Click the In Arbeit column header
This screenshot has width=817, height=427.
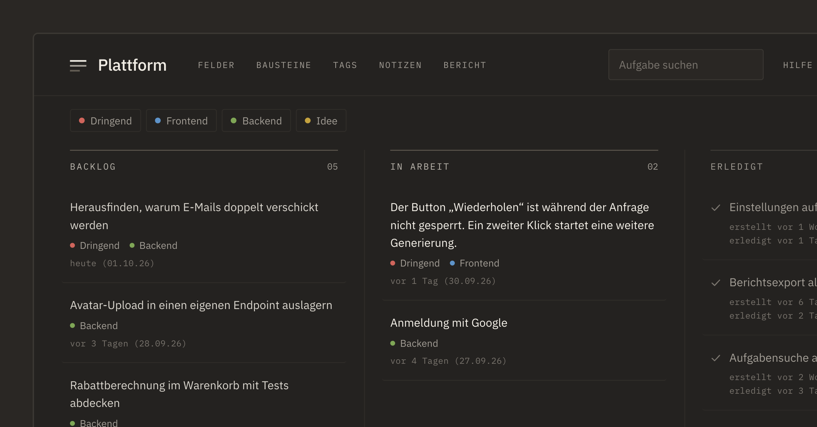[420, 167]
